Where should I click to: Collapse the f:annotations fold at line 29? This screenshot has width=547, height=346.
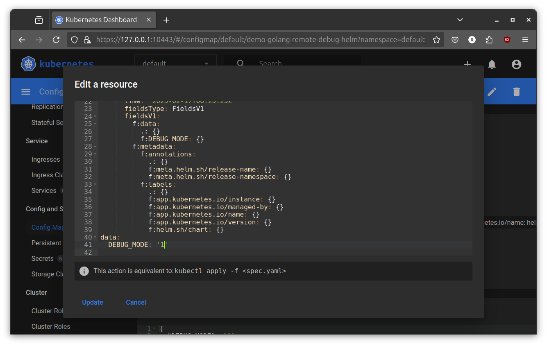pyautogui.click(x=95, y=154)
